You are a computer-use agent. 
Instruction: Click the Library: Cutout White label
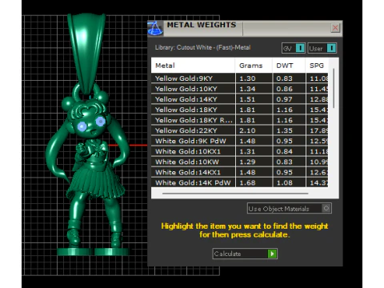(202, 47)
